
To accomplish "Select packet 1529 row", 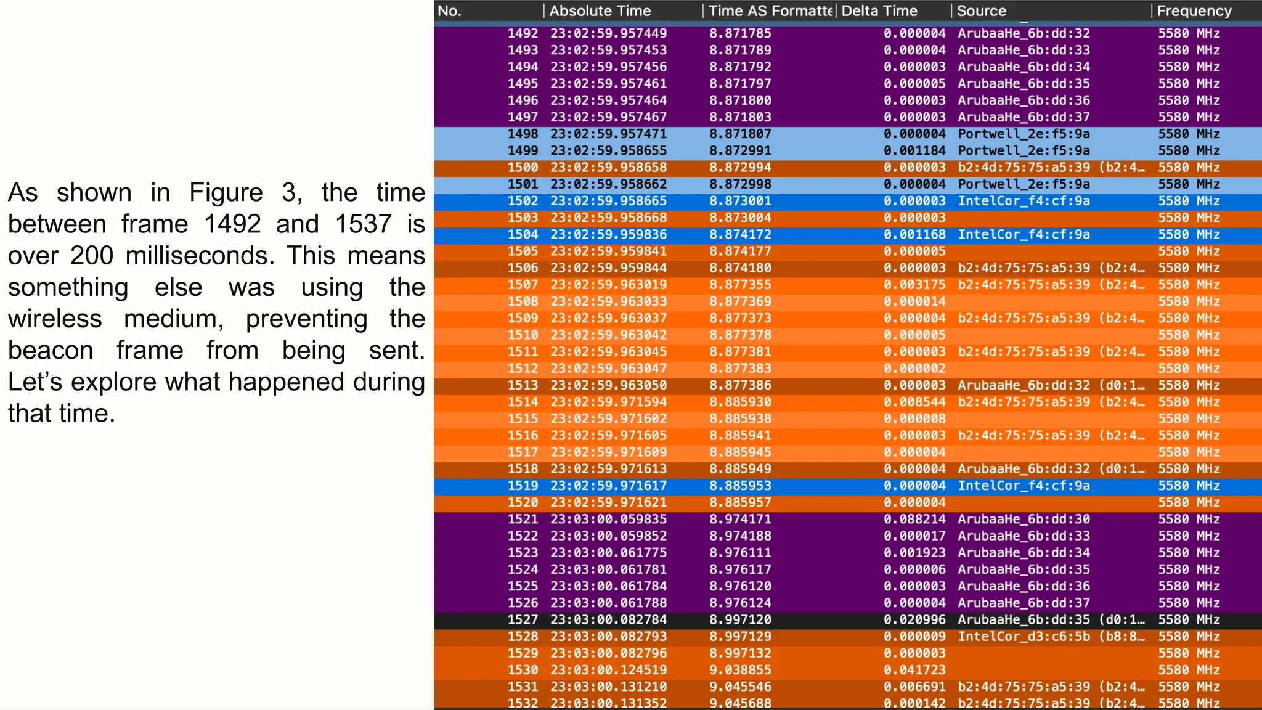I will click(848, 653).
